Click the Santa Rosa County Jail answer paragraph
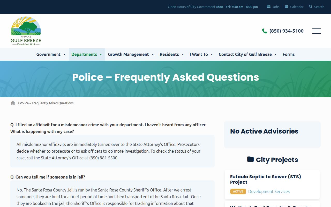 pyautogui.click(x=109, y=197)
